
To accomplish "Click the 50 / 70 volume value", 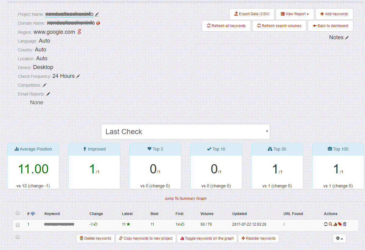I will click(206, 224).
